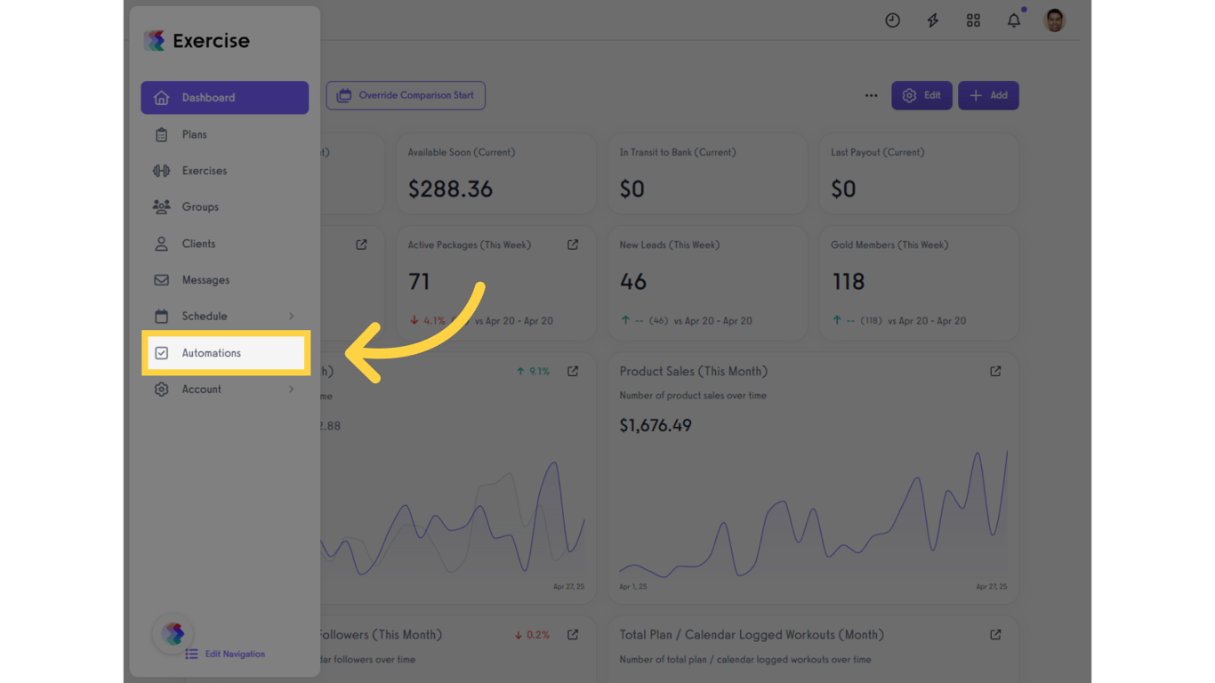Open Clients via the person icon

click(162, 243)
